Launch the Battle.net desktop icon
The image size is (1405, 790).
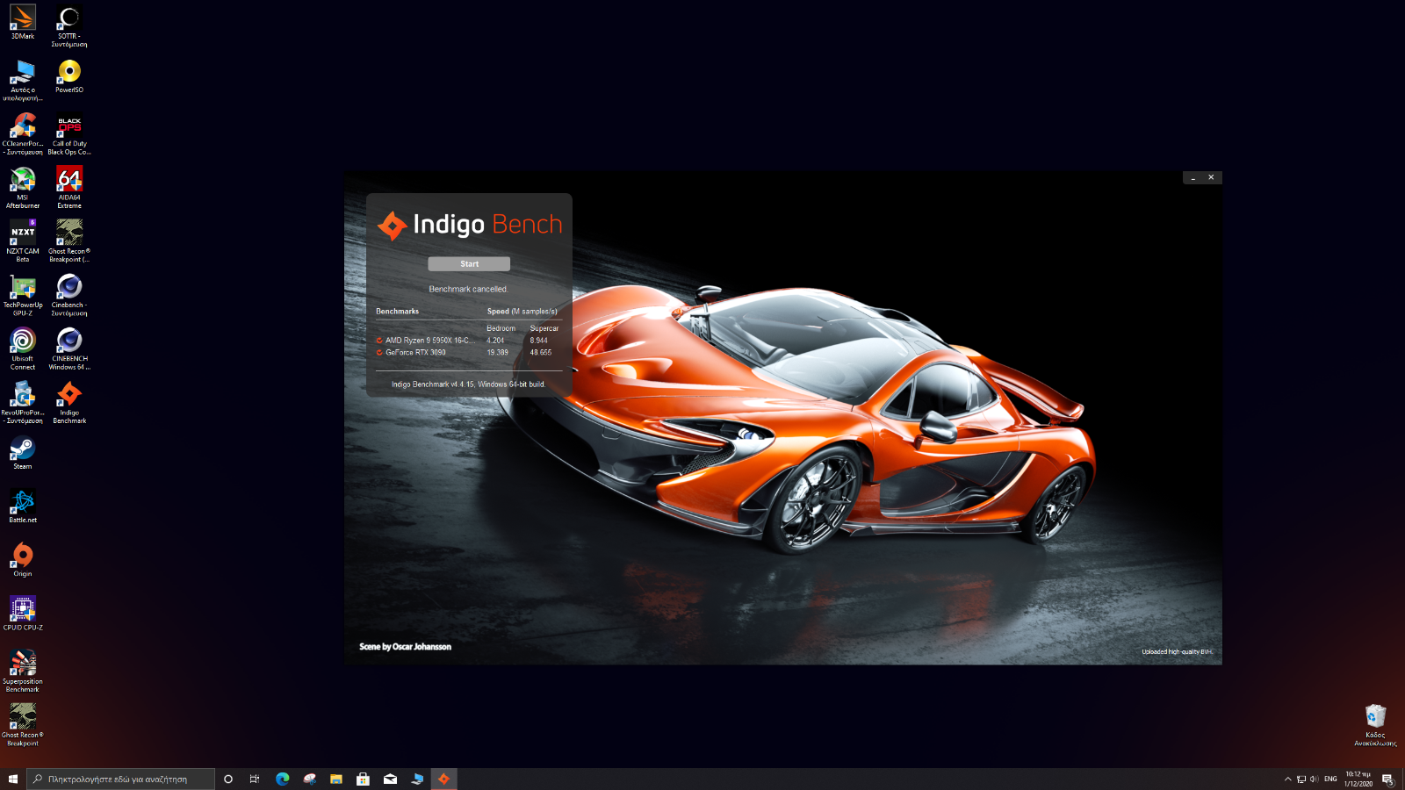pos(23,506)
